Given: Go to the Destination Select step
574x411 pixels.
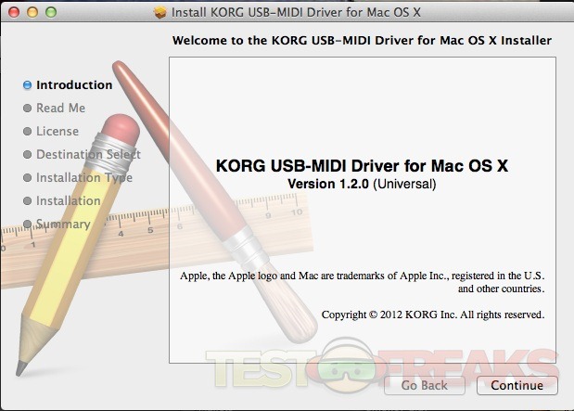Looking at the screenshot, I should pos(88,155).
